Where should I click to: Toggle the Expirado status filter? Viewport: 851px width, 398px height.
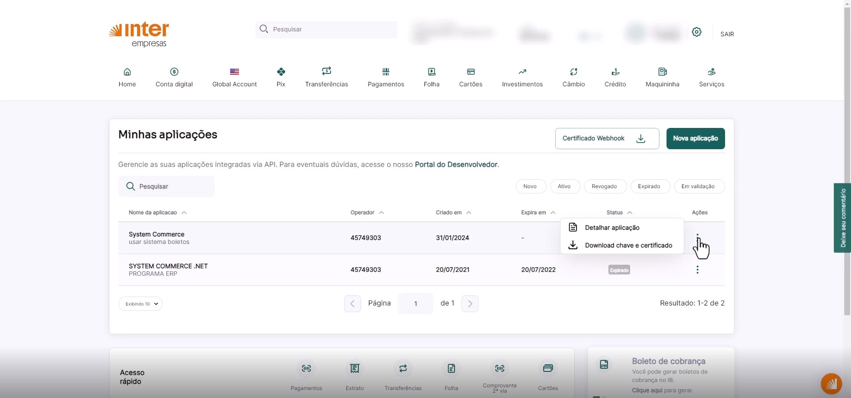[649, 186]
